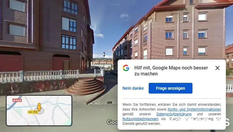
Task: Show the question via Frage anzeigen
Action: pos(170,88)
